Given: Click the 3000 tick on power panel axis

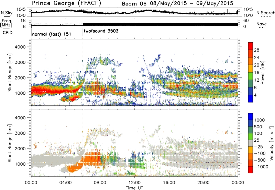Looking at the screenshot, I should click(x=20, y=62).
